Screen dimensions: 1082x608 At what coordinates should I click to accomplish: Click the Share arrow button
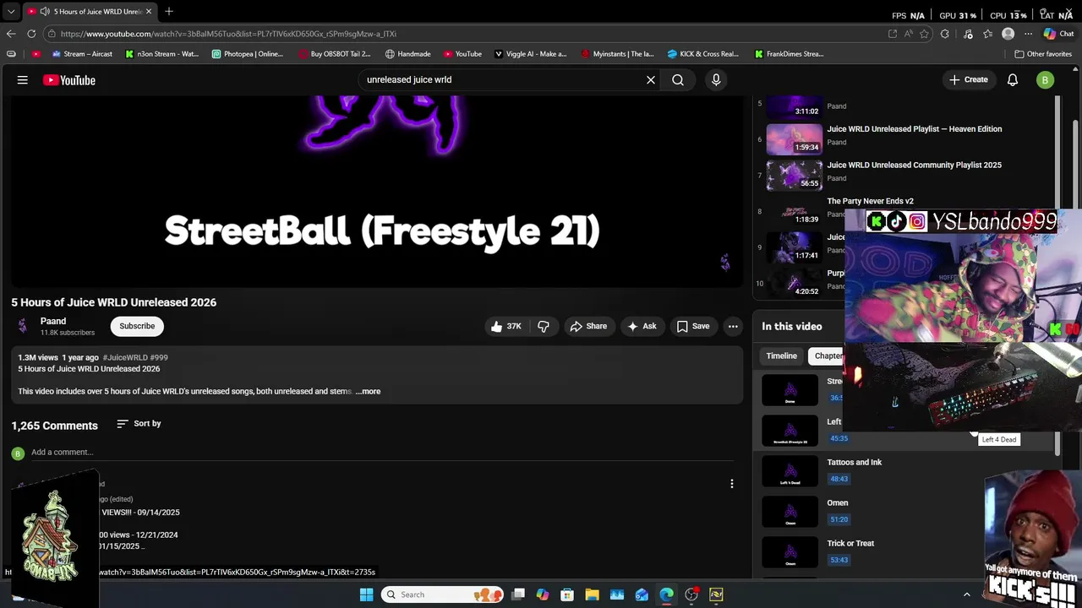[588, 326]
